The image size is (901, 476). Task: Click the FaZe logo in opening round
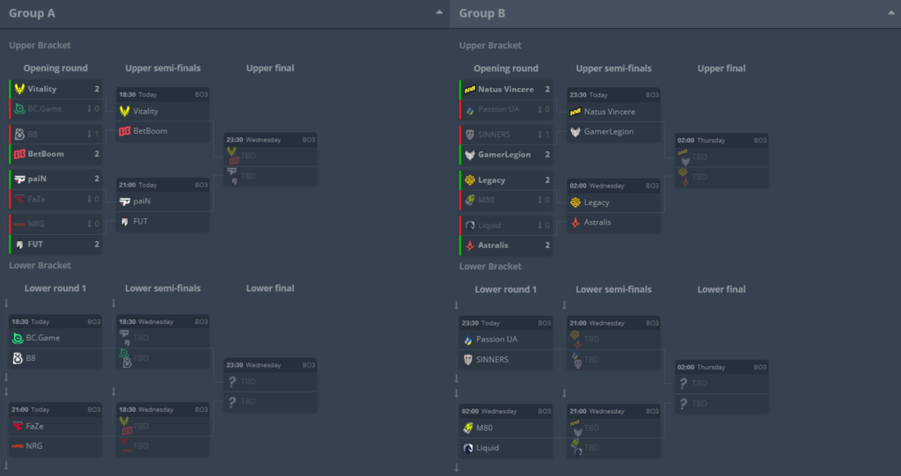pos(19,199)
